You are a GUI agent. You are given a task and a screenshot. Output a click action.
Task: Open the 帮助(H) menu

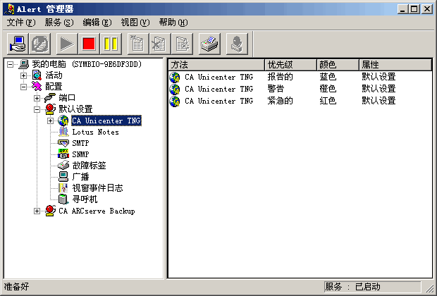(x=173, y=23)
